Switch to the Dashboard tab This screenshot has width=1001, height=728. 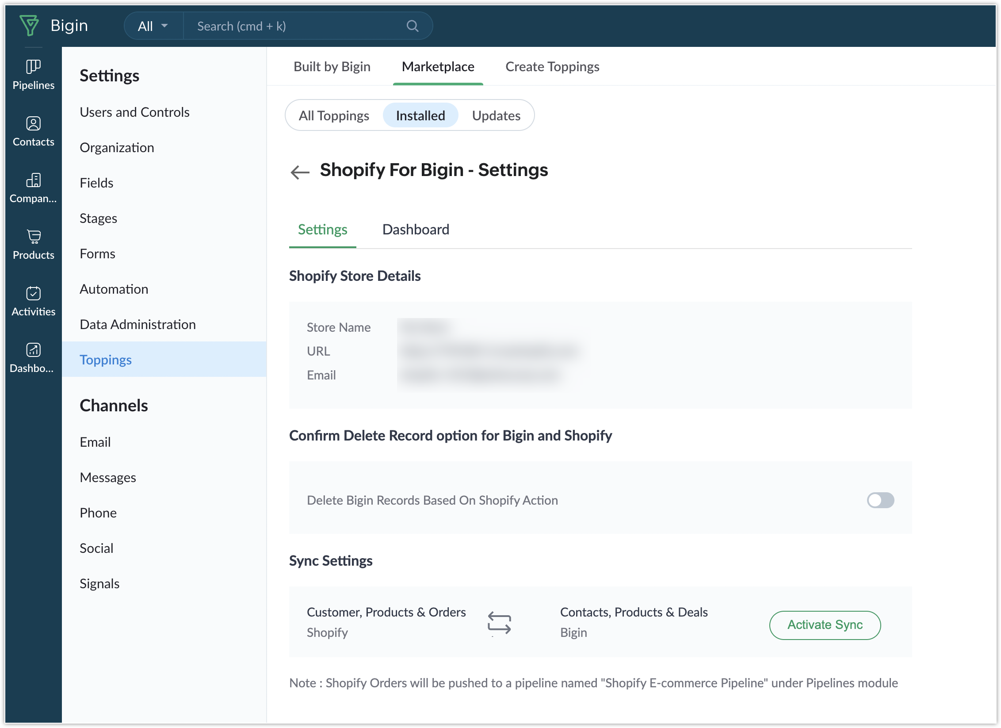(415, 230)
